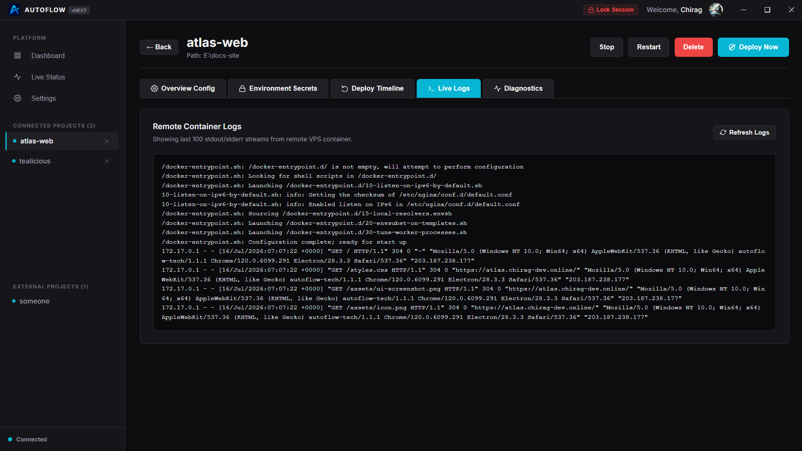Click the rocket icon in Deploy Now
This screenshot has width=802, height=451.
[x=732, y=47]
